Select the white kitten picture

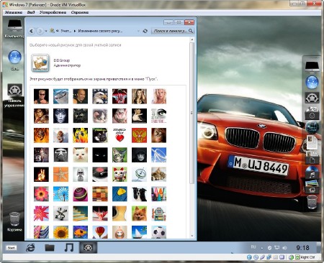(x=81, y=154)
